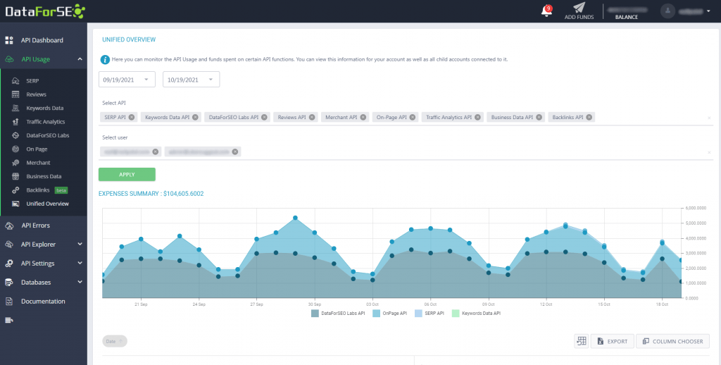Image resolution: width=721 pixels, height=365 pixels.
Task: Open the Reviews usage page
Action: tap(36, 94)
